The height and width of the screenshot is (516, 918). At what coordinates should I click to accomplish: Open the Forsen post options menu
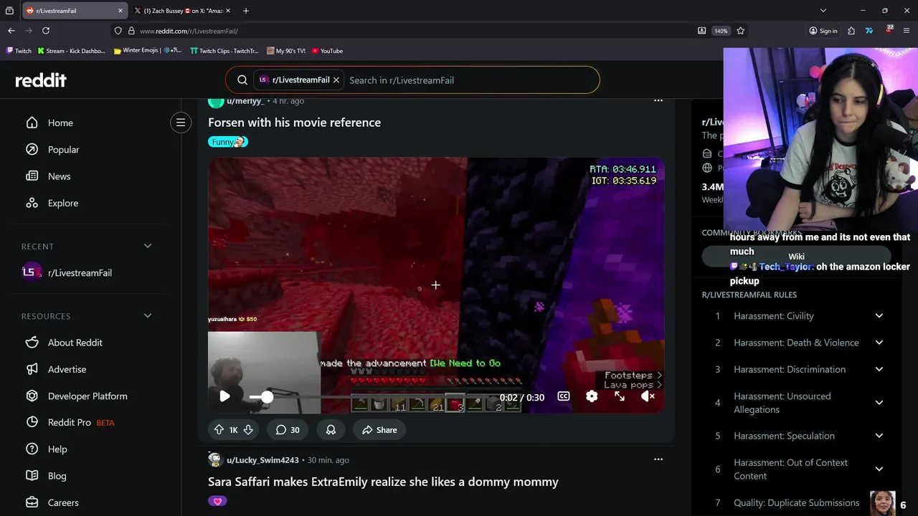tap(658, 101)
